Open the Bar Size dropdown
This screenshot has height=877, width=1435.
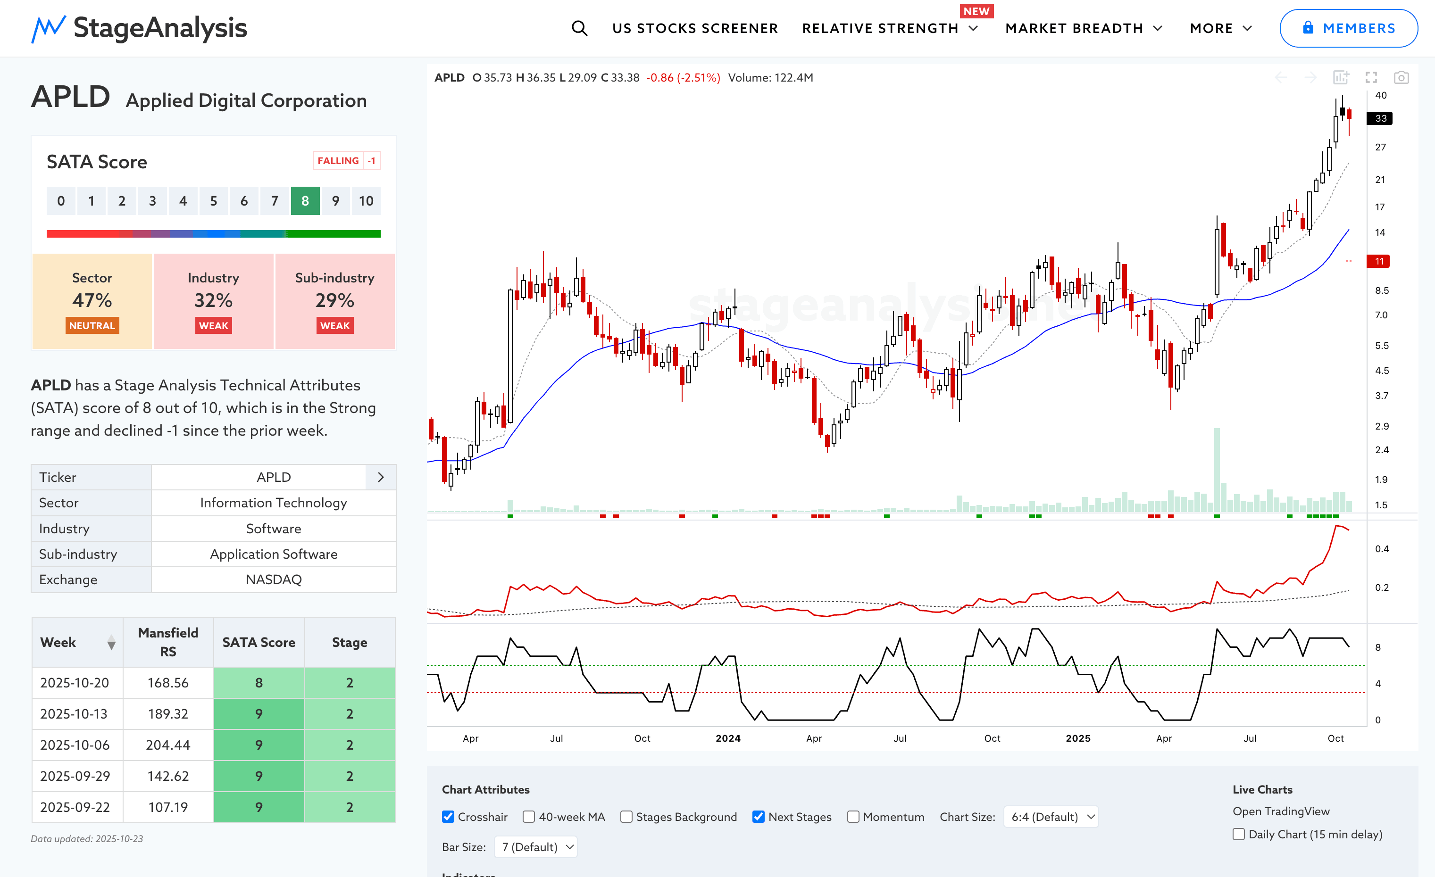[536, 847]
